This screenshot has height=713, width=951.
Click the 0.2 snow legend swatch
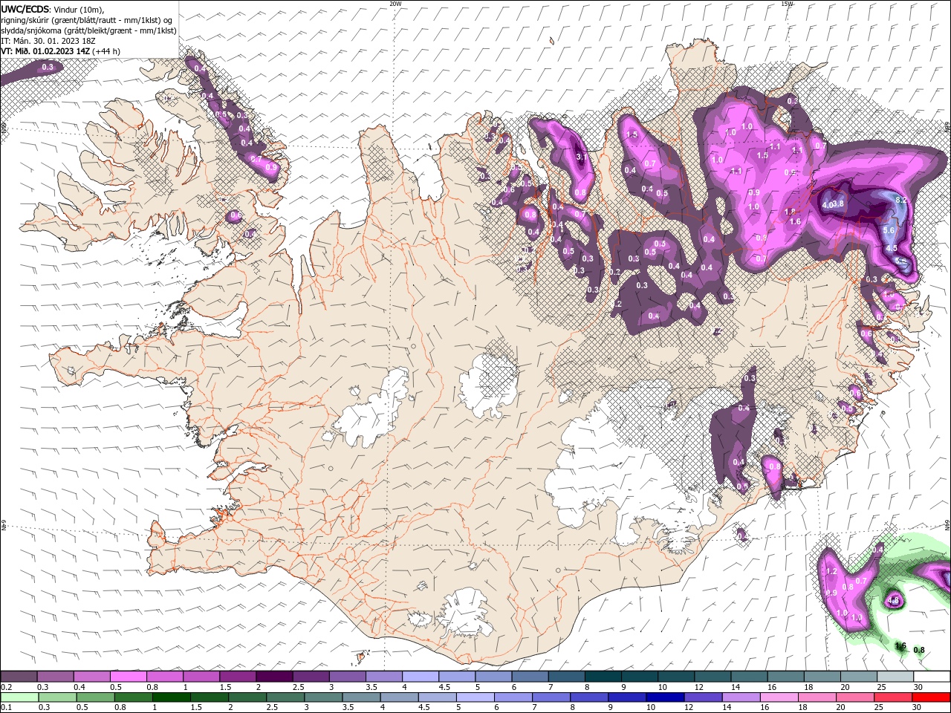tap(19, 677)
